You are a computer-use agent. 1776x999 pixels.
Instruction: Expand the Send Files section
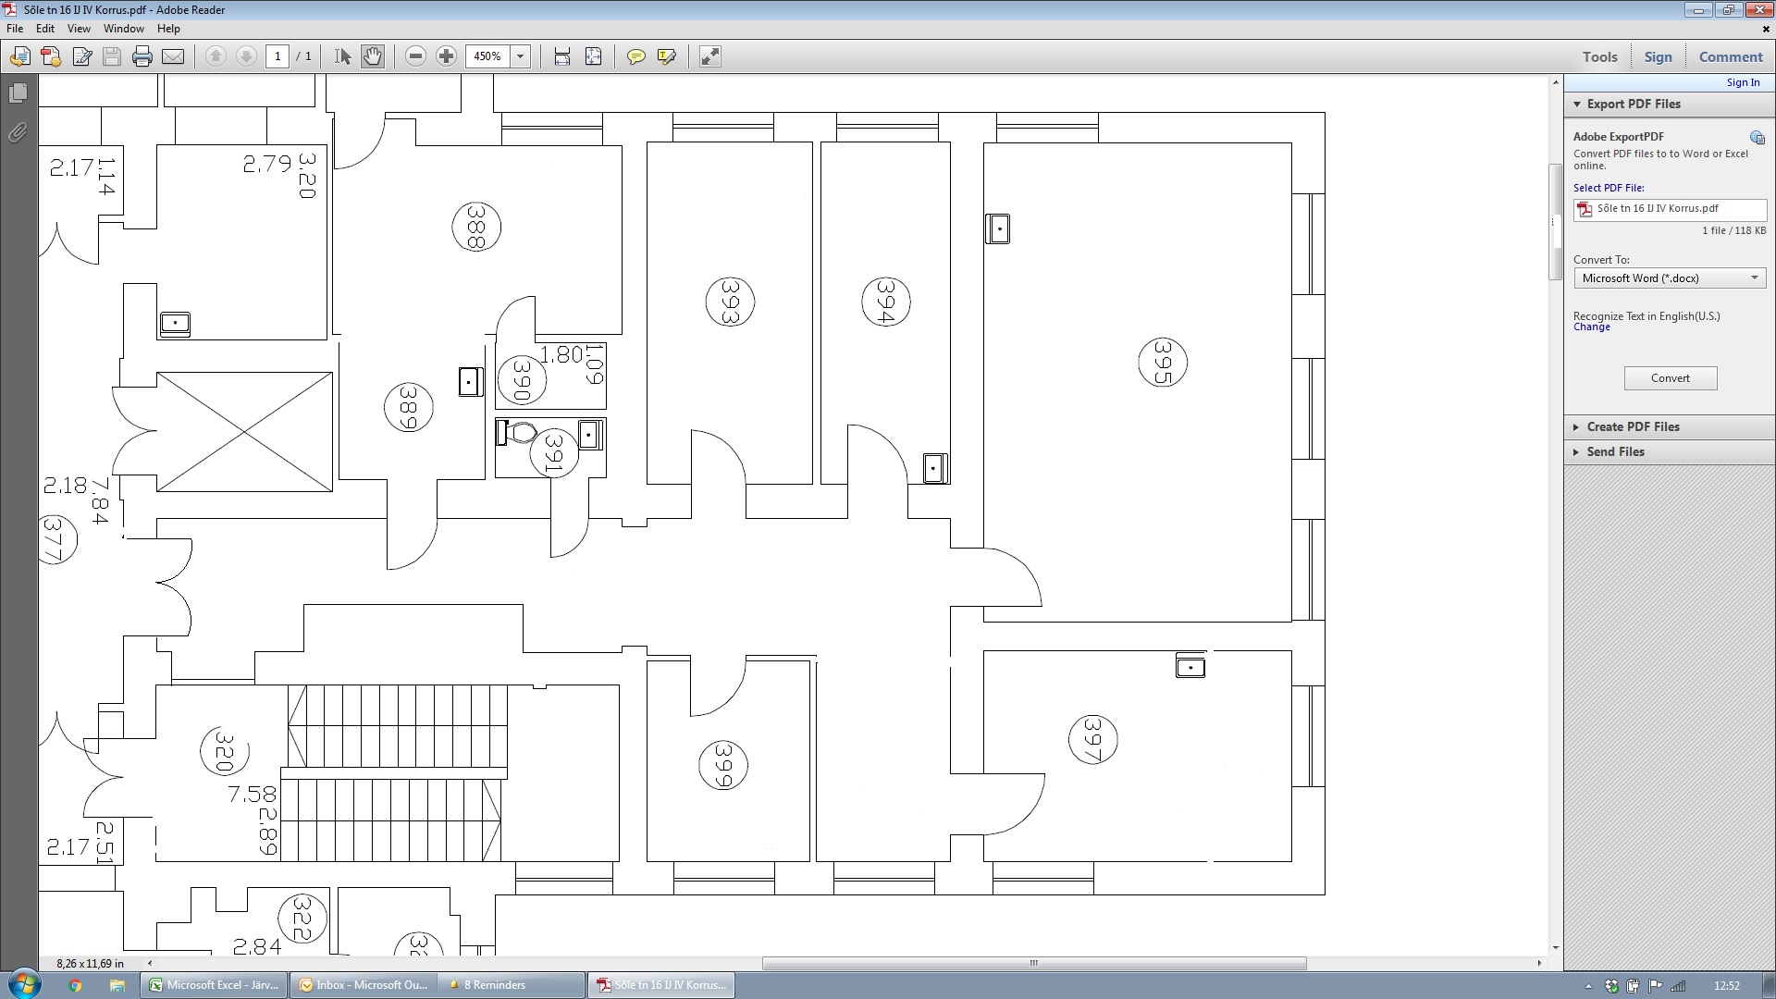(x=1615, y=451)
